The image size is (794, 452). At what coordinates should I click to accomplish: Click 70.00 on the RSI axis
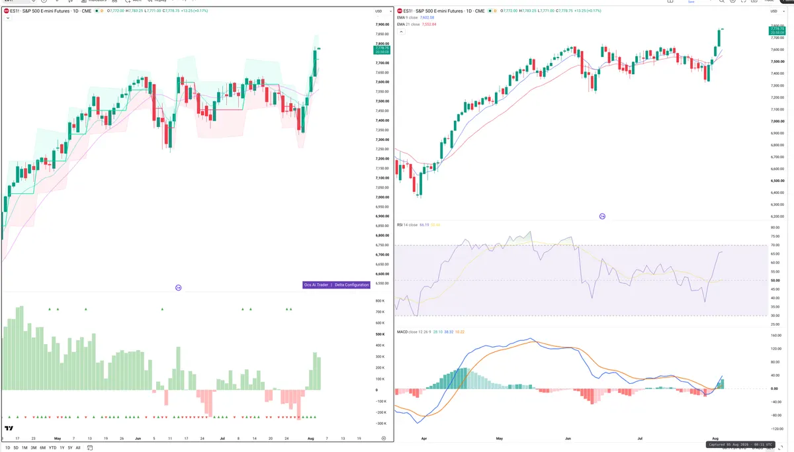[x=775, y=245]
